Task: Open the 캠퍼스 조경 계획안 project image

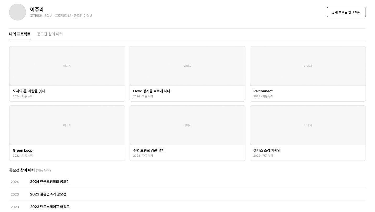Action: [308, 125]
